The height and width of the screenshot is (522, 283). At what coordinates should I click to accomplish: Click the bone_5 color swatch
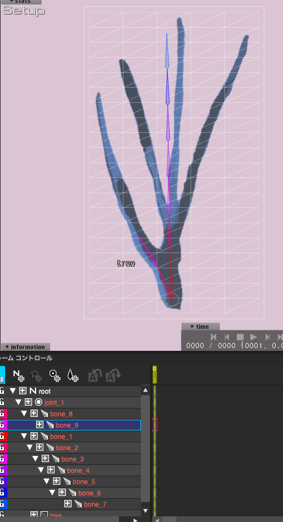(3, 481)
